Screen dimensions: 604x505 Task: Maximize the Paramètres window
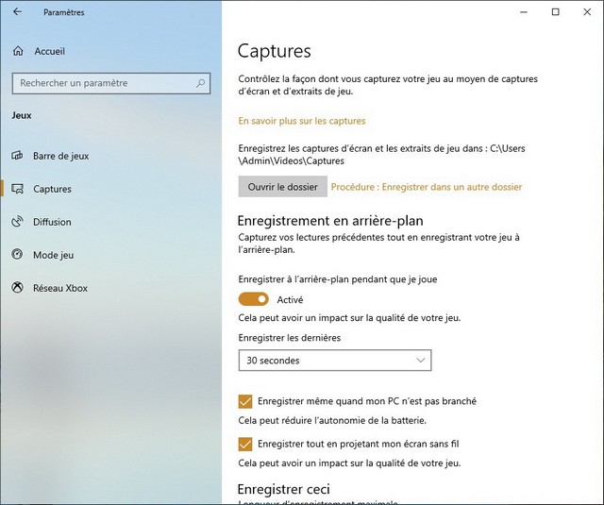click(555, 12)
